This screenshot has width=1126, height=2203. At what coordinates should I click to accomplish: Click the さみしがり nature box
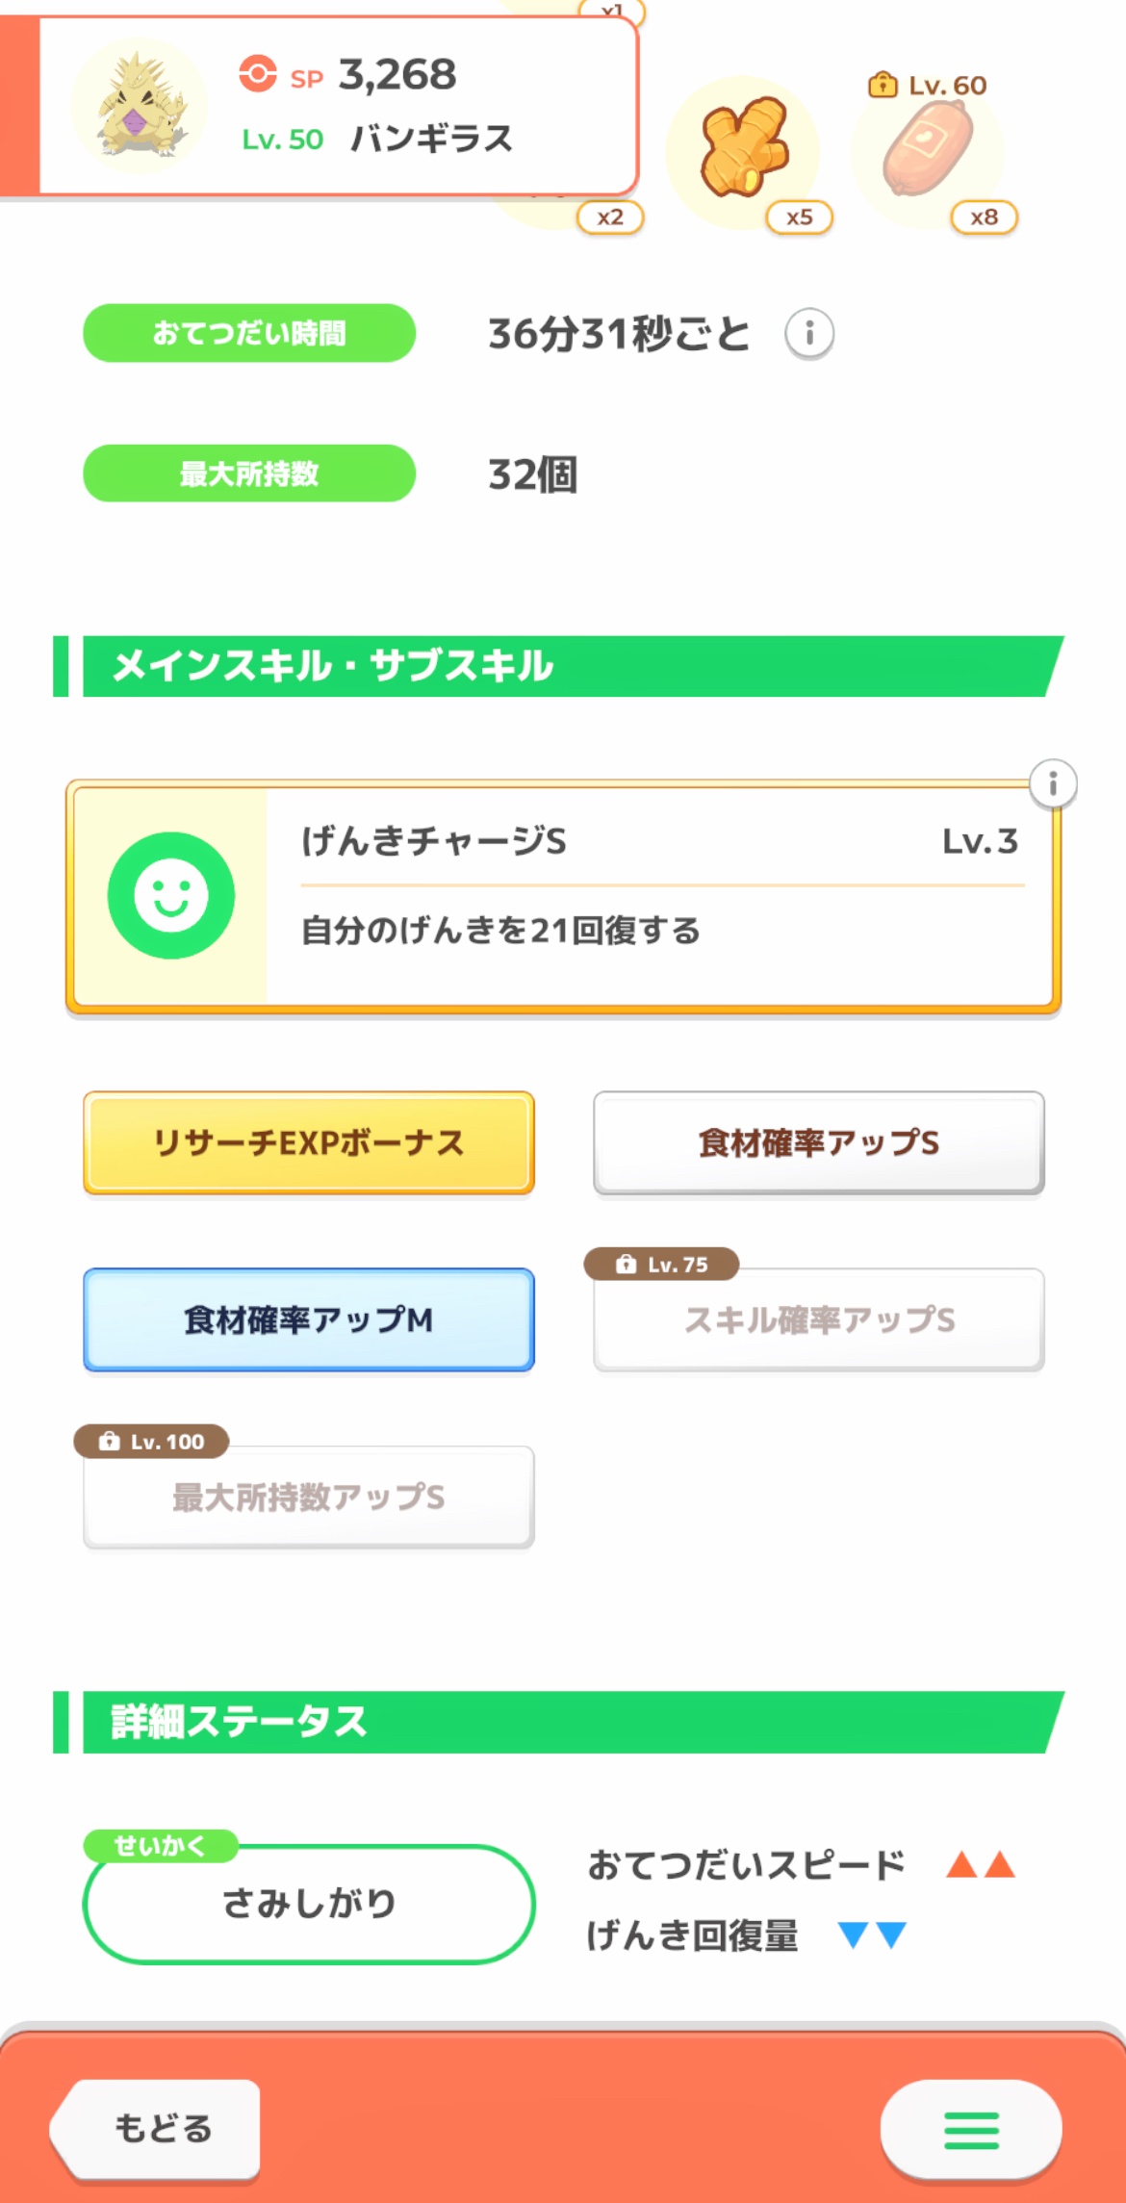pyautogui.click(x=309, y=1904)
